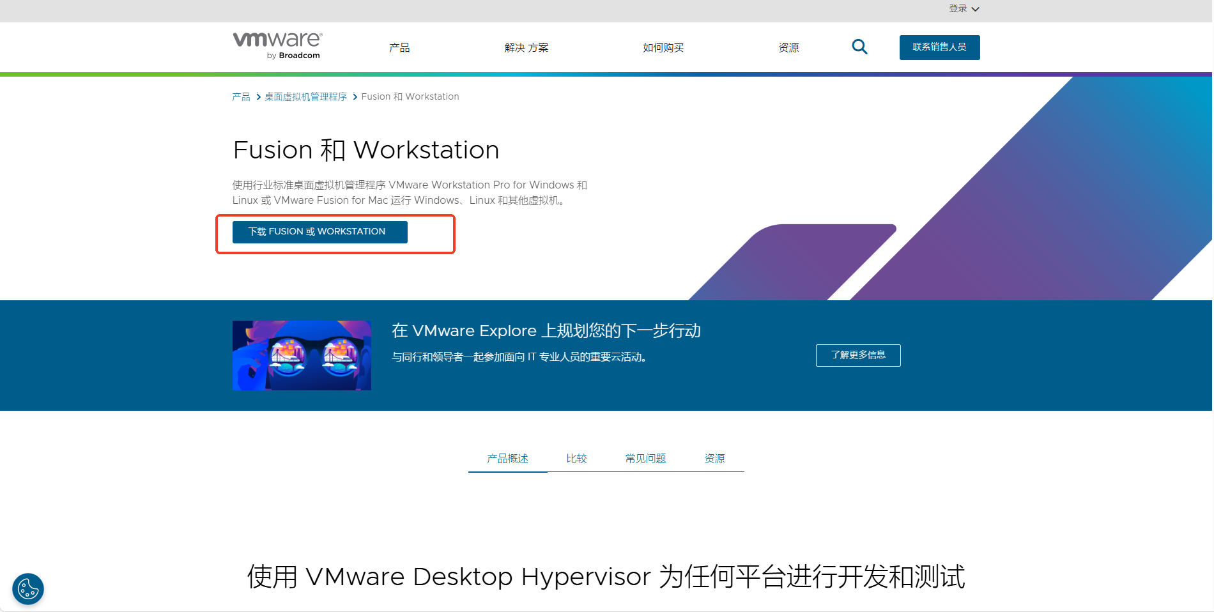Click the 'Fusion 和 Workstation' page heading
The width and height of the screenshot is (1214, 612).
pyautogui.click(x=366, y=150)
